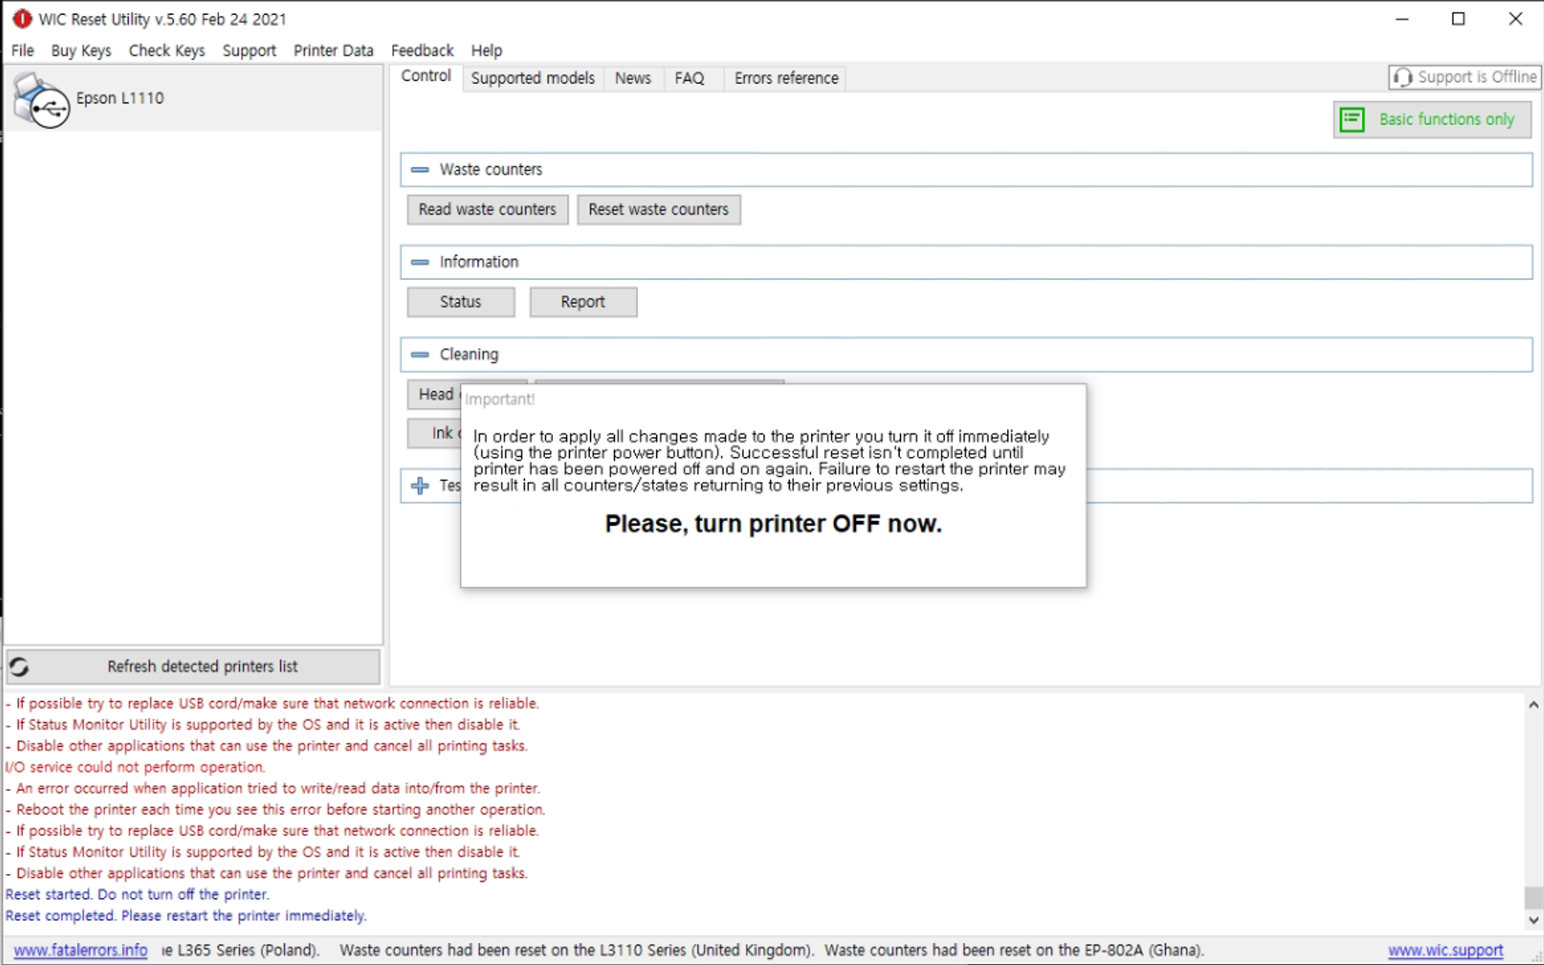Open the Help menu
The width and height of the screenshot is (1544, 965).
(x=486, y=50)
